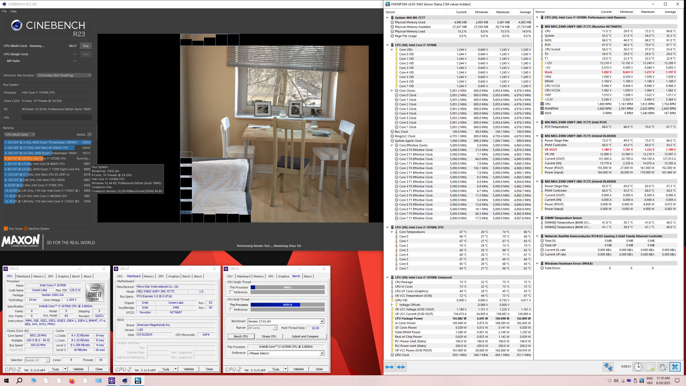
Task: Click CPU Multi Thread 6101.0 progress bar
Action: 288,305
